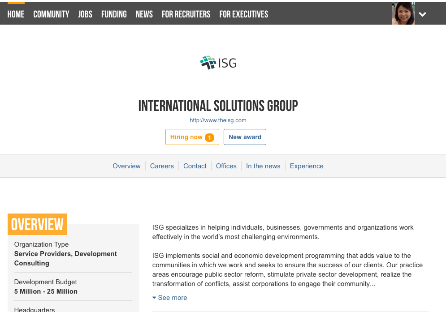Viewport: 446px width, 312px height.
Task: Click the Hiring now button
Action: (x=192, y=137)
